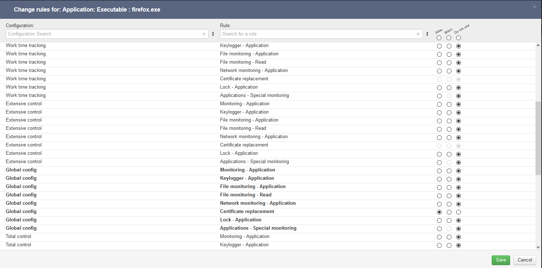The image size is (542, 268).
Task: Click the Cancel button
Action: coord(525,260)
